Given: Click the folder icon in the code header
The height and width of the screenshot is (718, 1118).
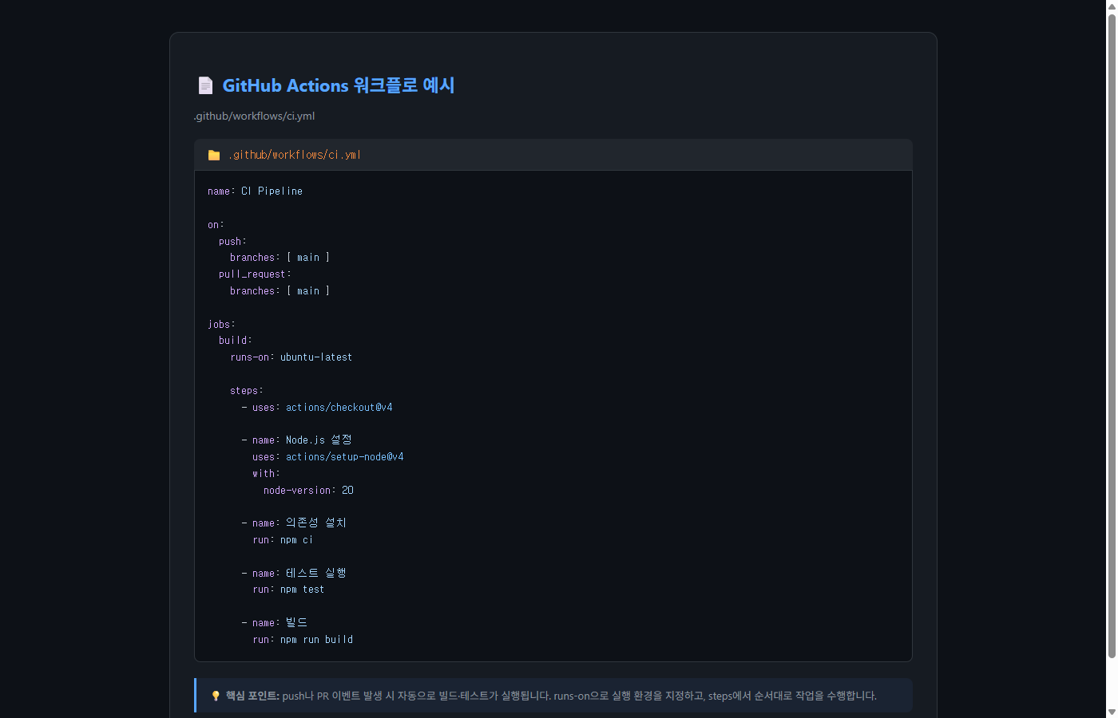Looking at the screenshot, I should tap(214, 155).
